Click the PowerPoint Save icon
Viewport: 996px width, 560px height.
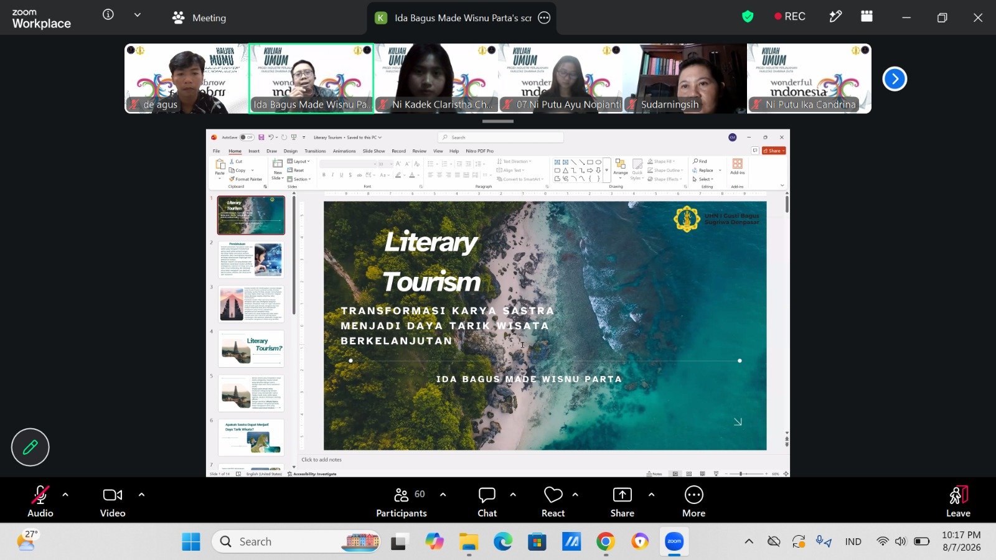(261, 138)
